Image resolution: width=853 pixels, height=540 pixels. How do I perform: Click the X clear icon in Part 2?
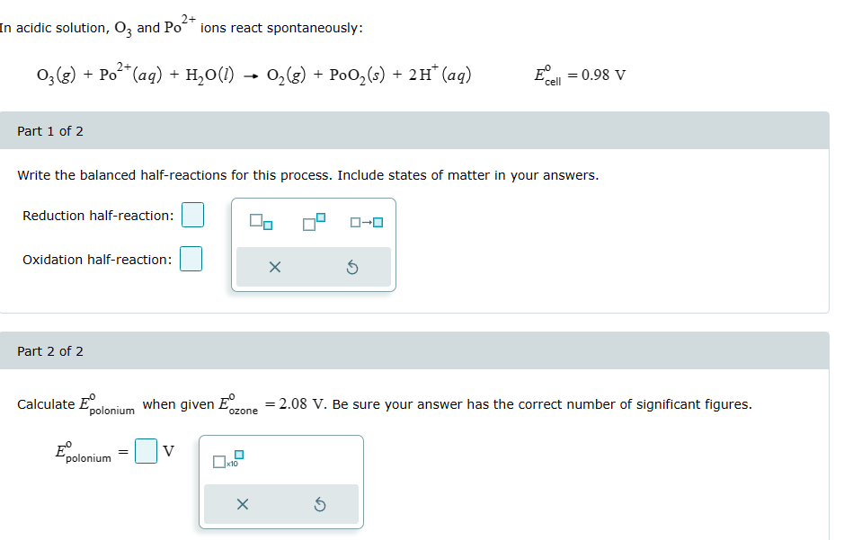[241, 504]
